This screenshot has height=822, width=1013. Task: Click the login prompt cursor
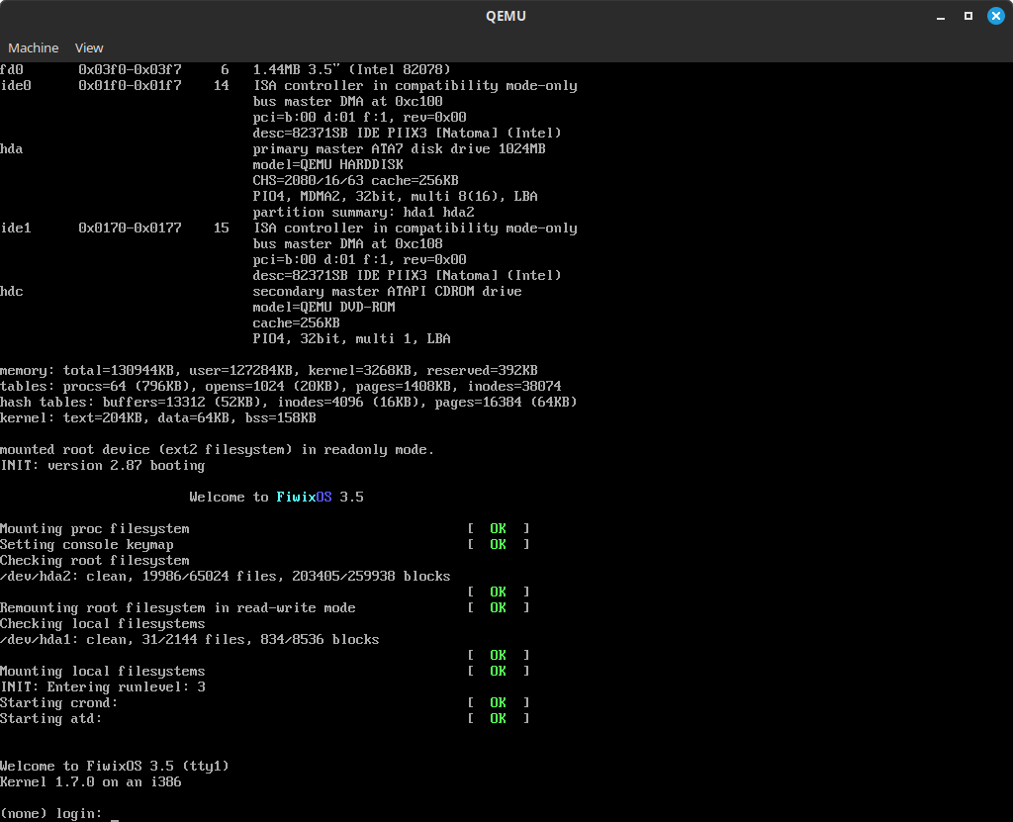(115, 814)
